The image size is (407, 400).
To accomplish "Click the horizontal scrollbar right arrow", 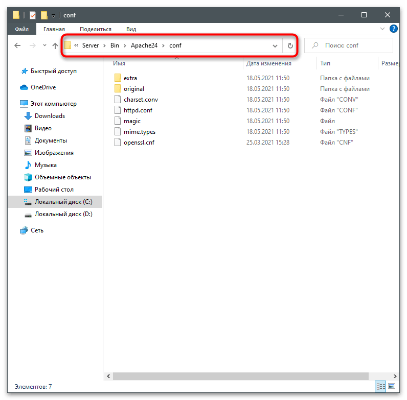I will coord(395,376).
